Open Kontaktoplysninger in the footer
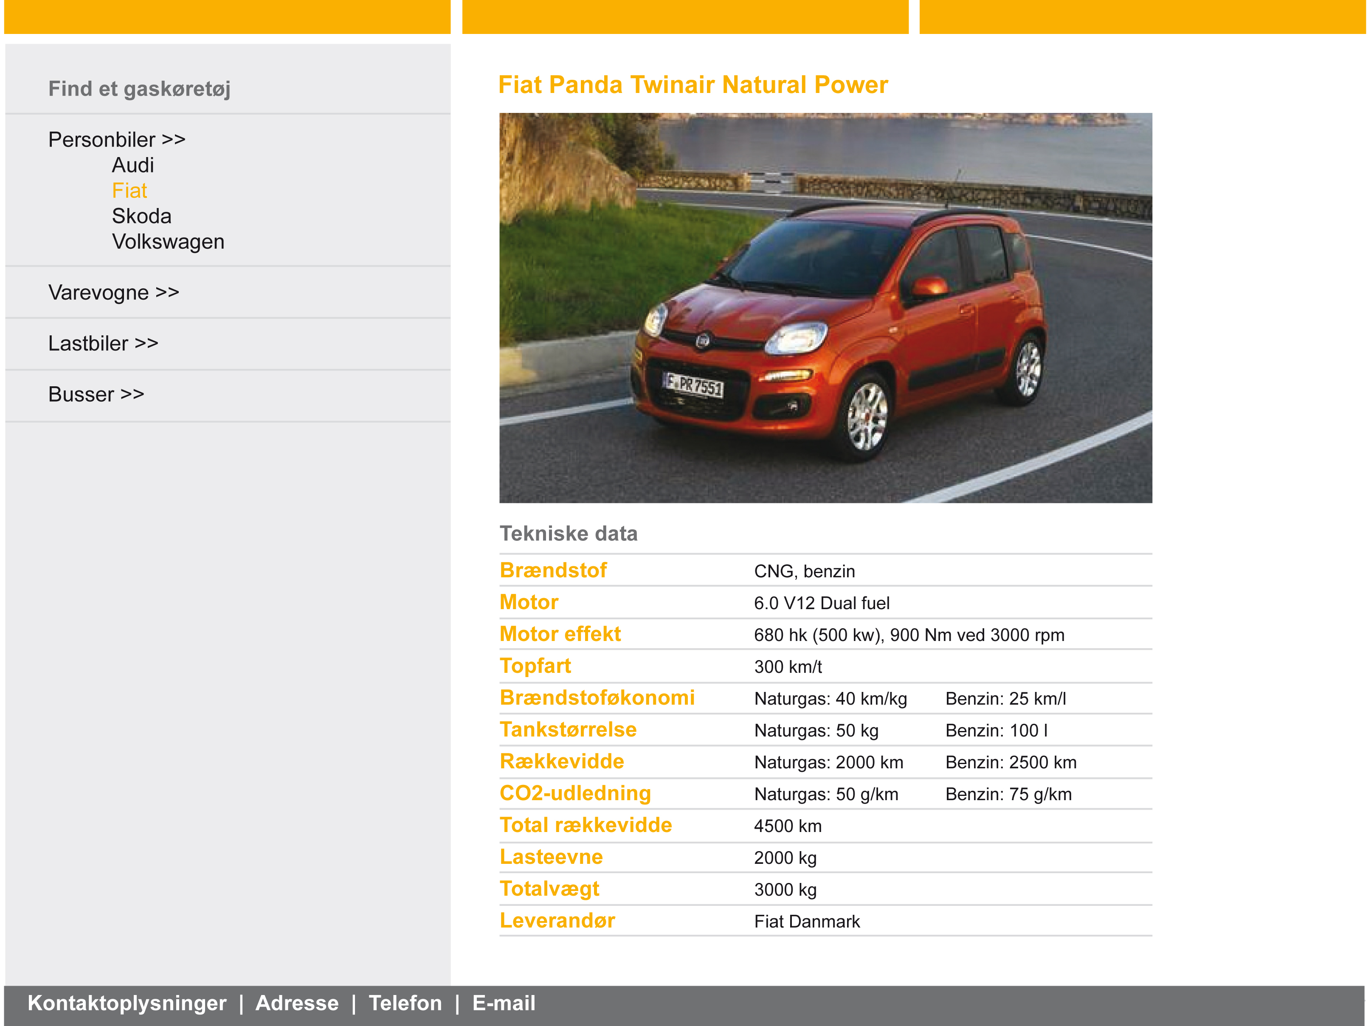 pos(127,1003)
